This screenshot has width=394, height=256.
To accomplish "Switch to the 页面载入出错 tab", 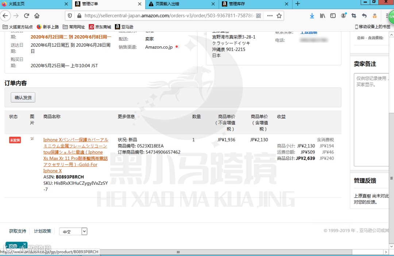I will (x=182, y=4).
